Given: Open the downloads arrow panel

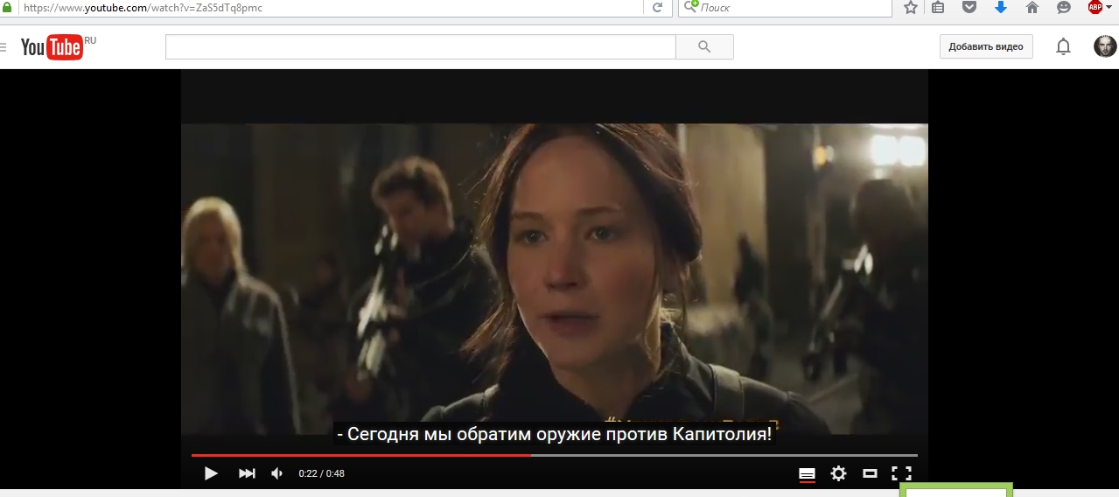Looking at the screenshot, I should (1001, 7).
